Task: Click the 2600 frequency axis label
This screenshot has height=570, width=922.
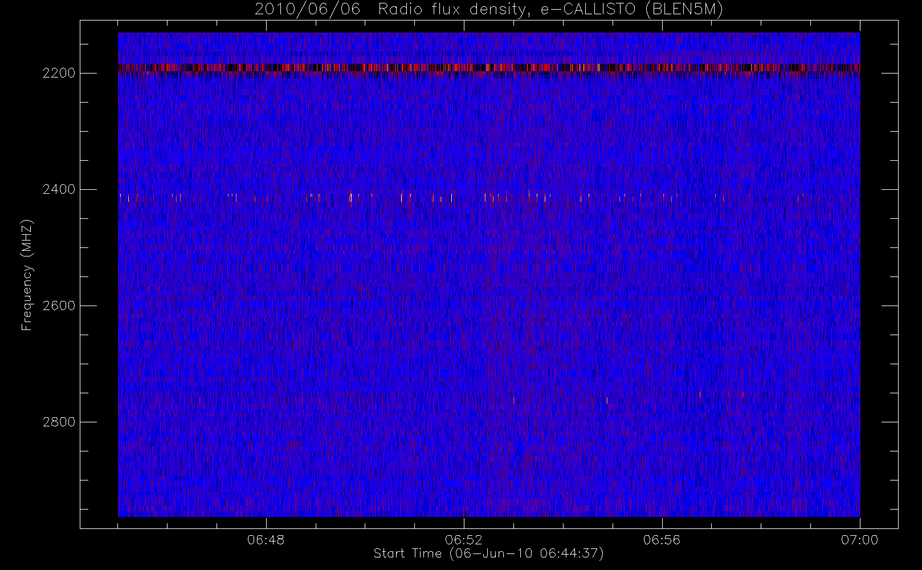Action: coord(59,306)
